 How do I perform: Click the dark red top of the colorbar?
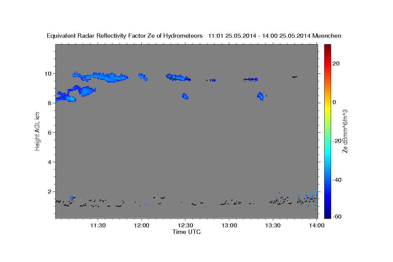[327, 47]
